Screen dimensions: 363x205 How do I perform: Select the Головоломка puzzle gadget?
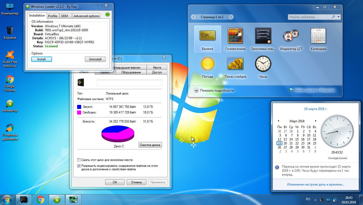235,39
